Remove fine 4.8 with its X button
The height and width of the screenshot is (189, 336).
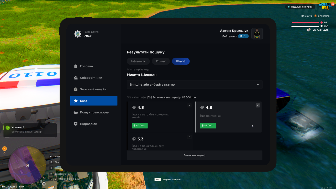click(258, 105)
